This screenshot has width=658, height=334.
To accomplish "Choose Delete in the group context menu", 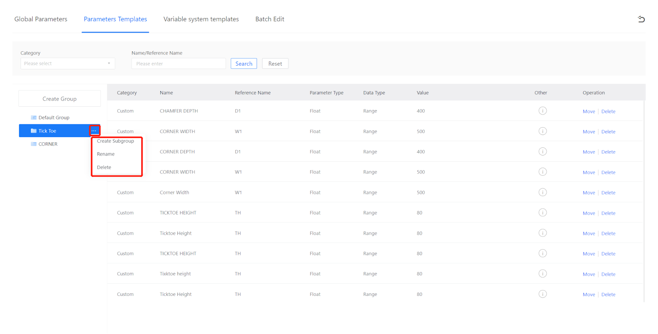I will [x=104, y=167].
